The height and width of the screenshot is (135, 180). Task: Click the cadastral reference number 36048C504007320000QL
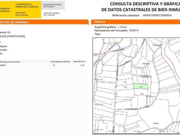tap(157, 15)
